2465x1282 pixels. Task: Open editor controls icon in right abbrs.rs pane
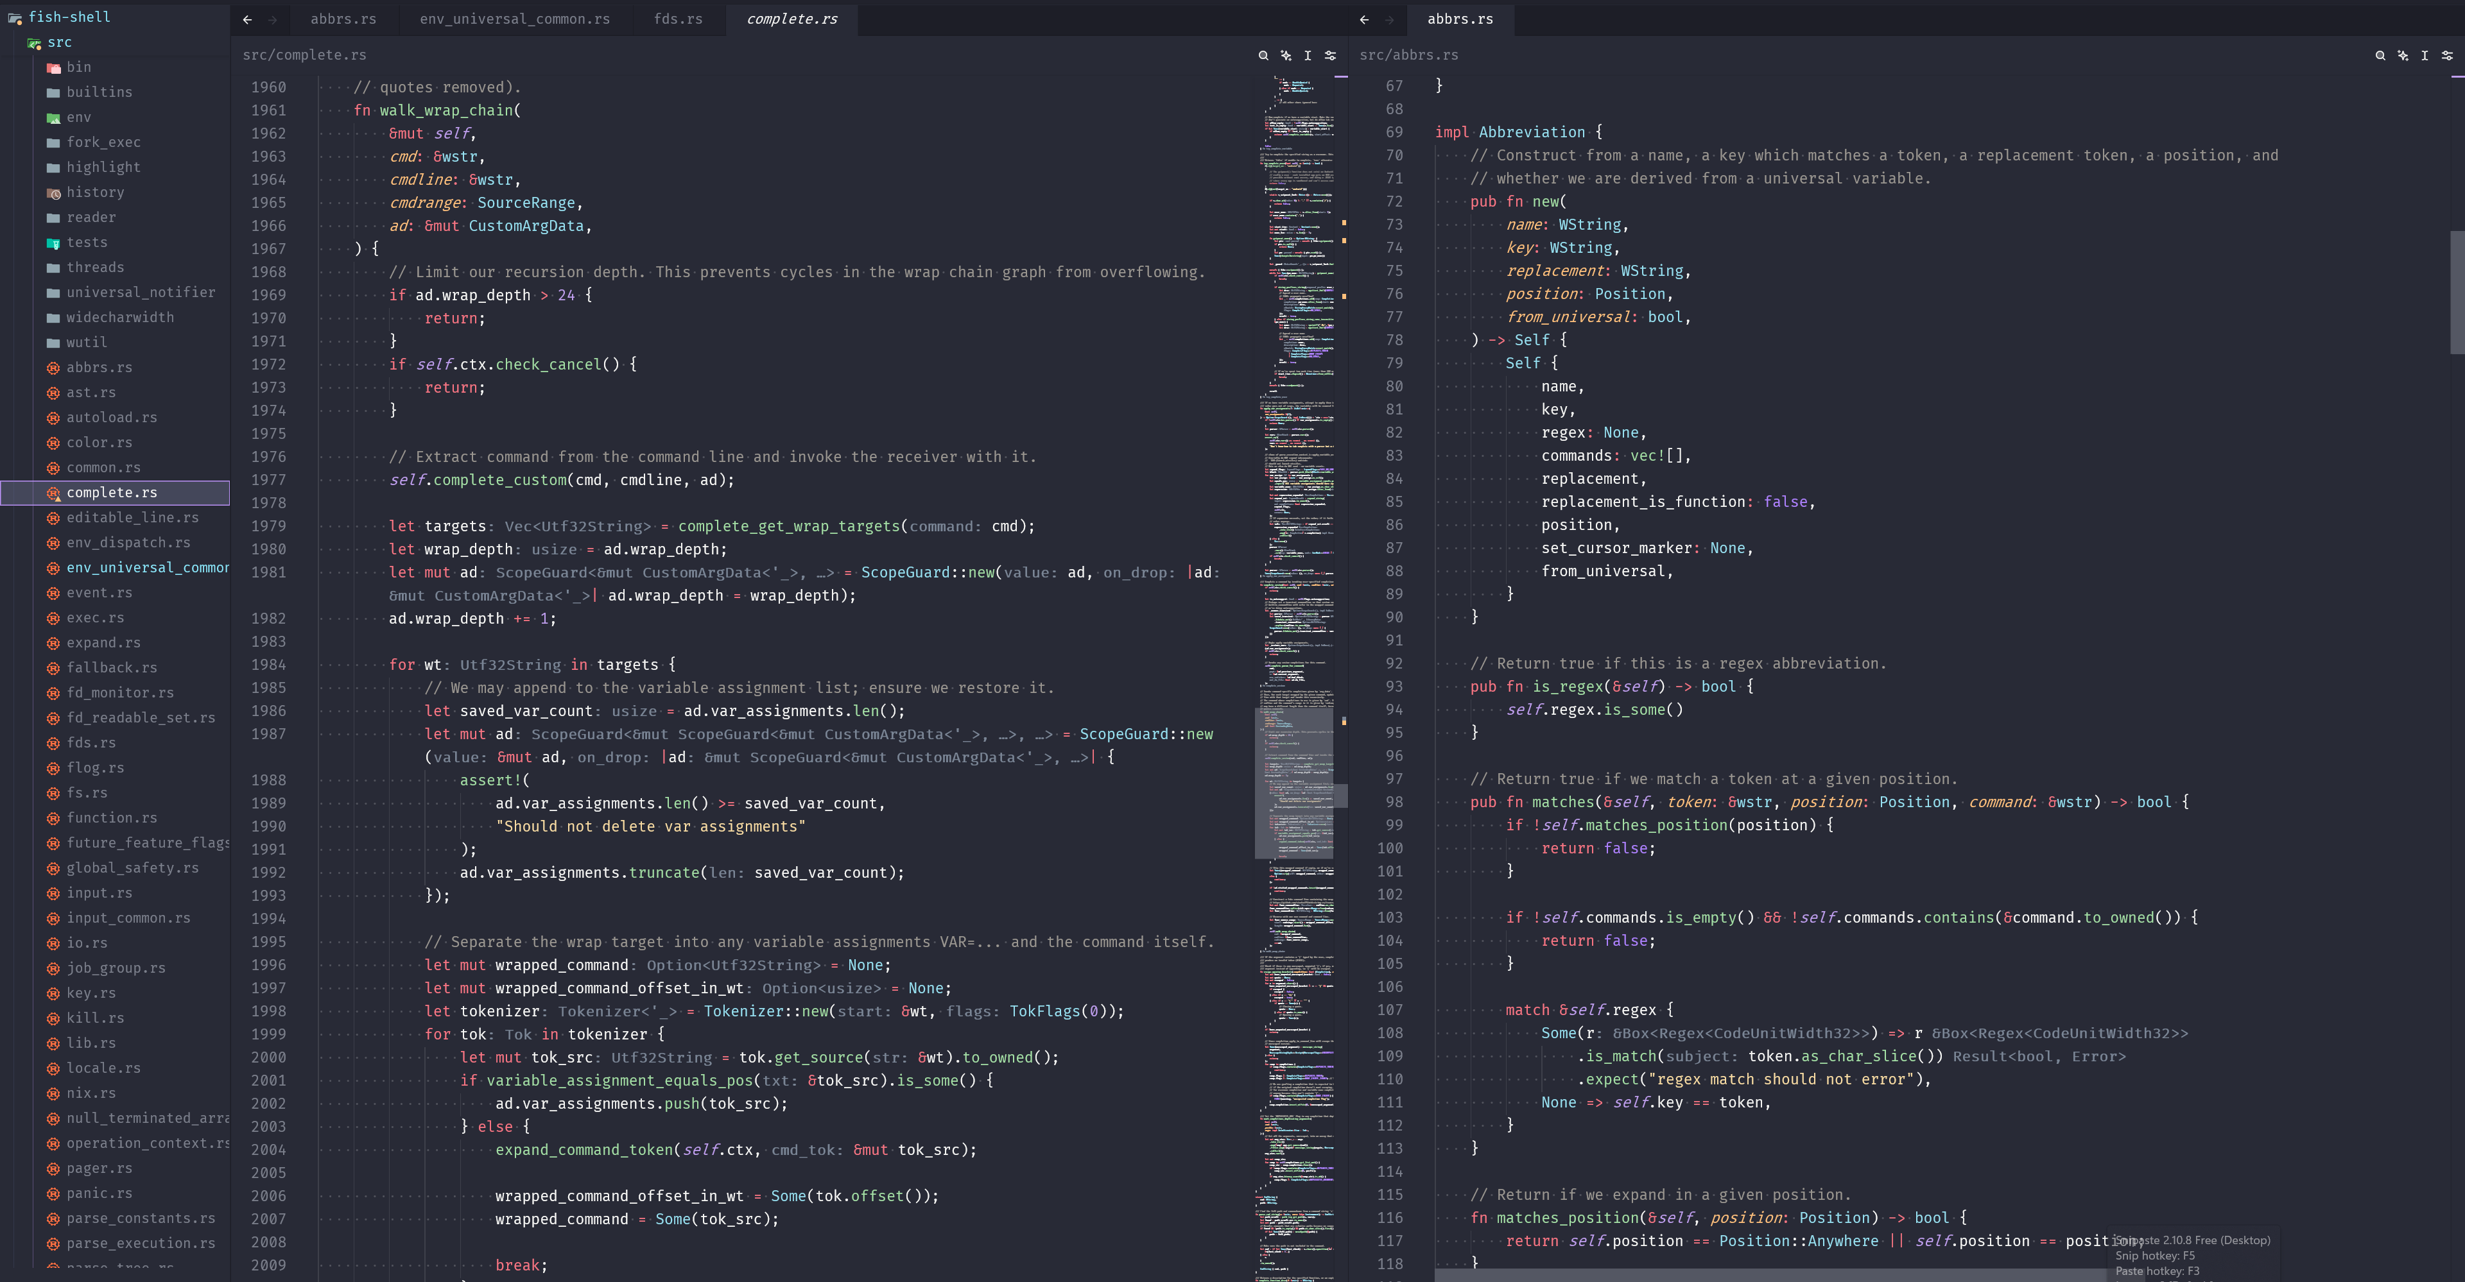coord(2447,55)
